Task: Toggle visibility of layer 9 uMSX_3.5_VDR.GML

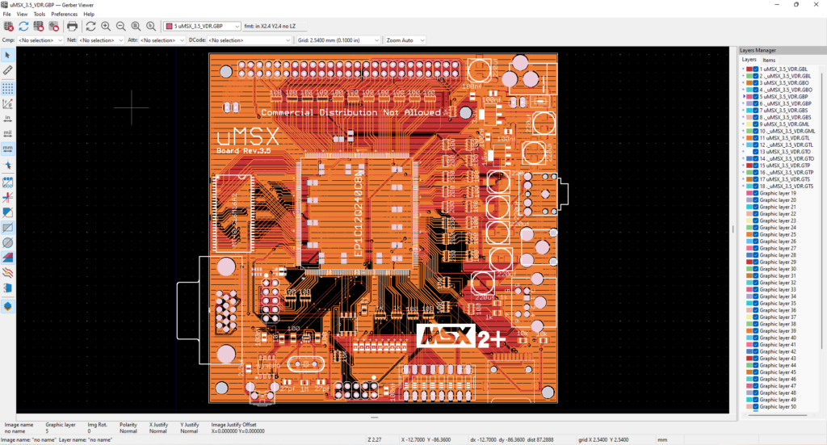Action: [x=756, y=124]
